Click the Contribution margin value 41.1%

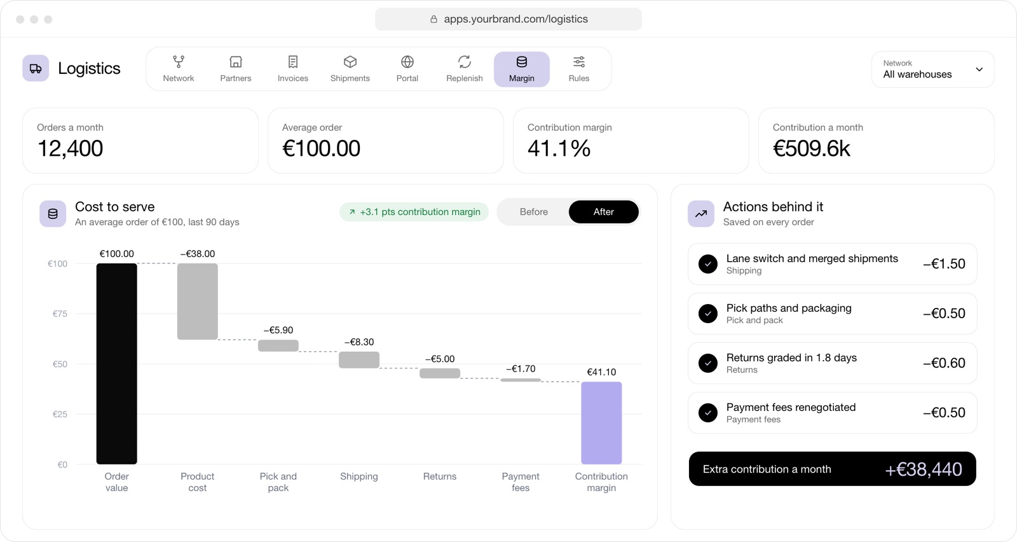point(559,148)
